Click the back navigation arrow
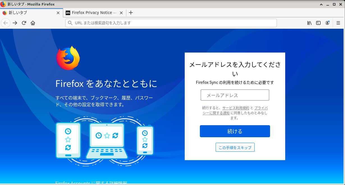The image size is (345, 185). (x=6, y=23)
